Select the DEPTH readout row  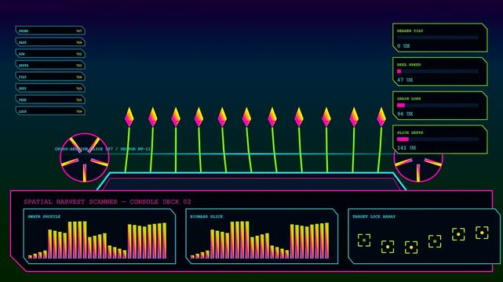tap(50, 65)
